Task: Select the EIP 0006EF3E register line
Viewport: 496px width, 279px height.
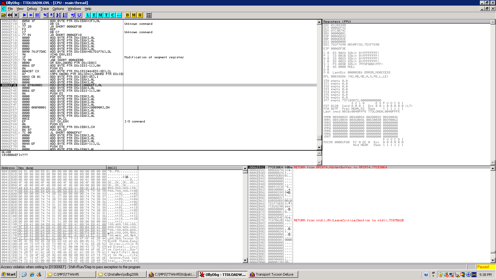Action: pyautogui.click(x=334, y=49)
